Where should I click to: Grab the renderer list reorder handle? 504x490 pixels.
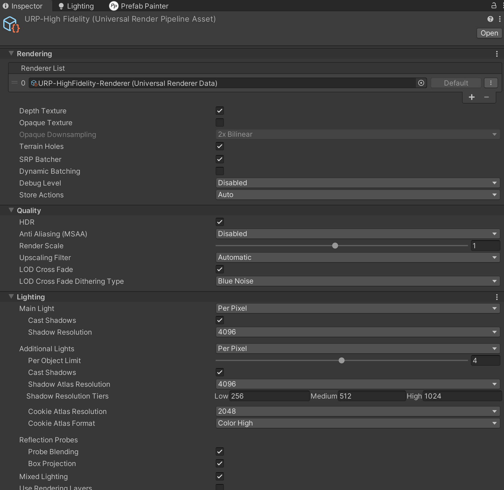(14, 83)
